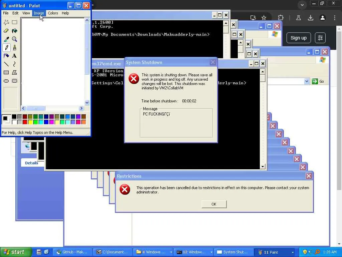Image resolution: width=342 pixels, height=257 pixels.
Task: Choose the Ellipse shape tool
Action: pyautogui.click(x=6, y=81)
